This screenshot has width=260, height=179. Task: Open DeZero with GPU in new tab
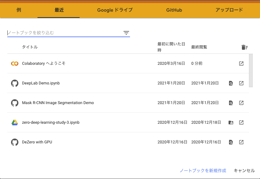(241, 142)
